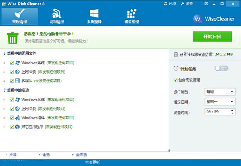Toggle the 计划任务 OFF switch

point(221,68)
